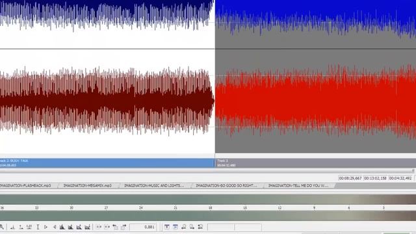
Task: Click the first marker tool icon after magnifier
Action: coord(12,227)
